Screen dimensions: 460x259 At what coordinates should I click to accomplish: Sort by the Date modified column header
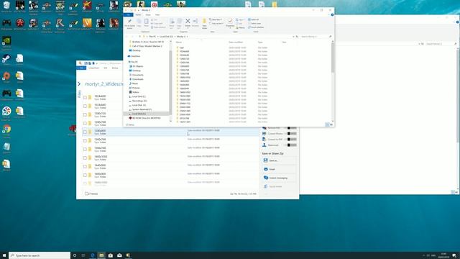click(x=236, y=42)
